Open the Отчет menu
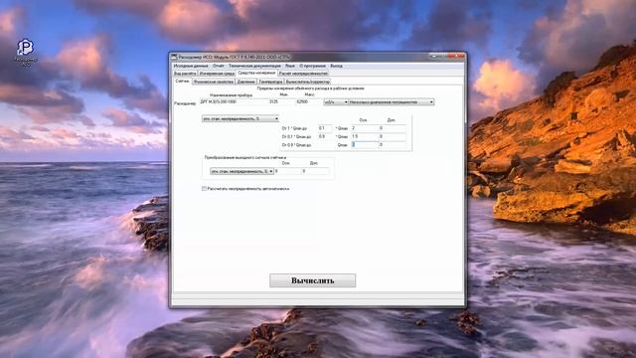This screenshot has width=636, height=358. pyautogui.click(x=219, y=66)
